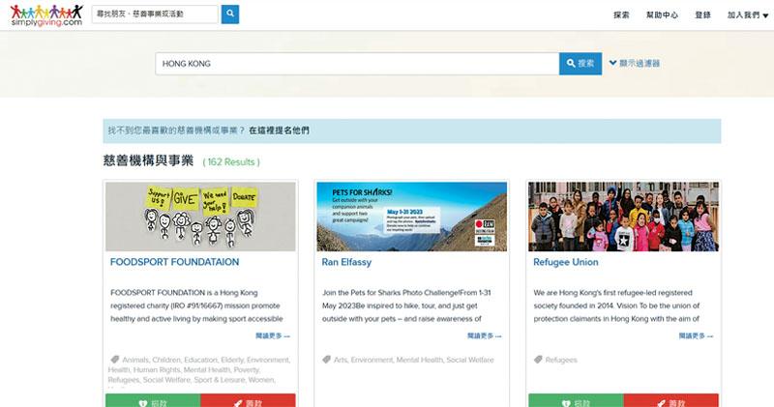
Task: Click the tag icon on Ran Elfassy card
Action: 328,360
